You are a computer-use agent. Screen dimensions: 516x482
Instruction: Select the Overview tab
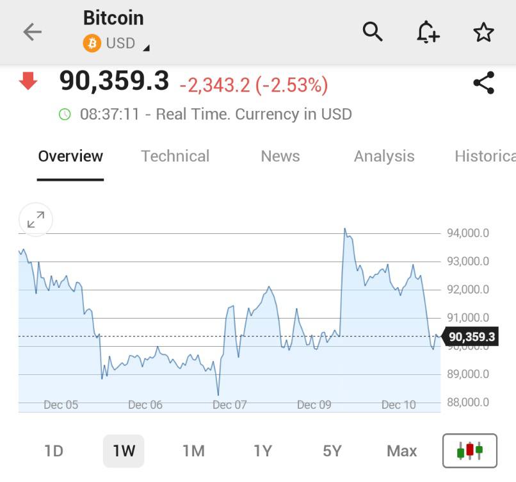coord(70,156)
